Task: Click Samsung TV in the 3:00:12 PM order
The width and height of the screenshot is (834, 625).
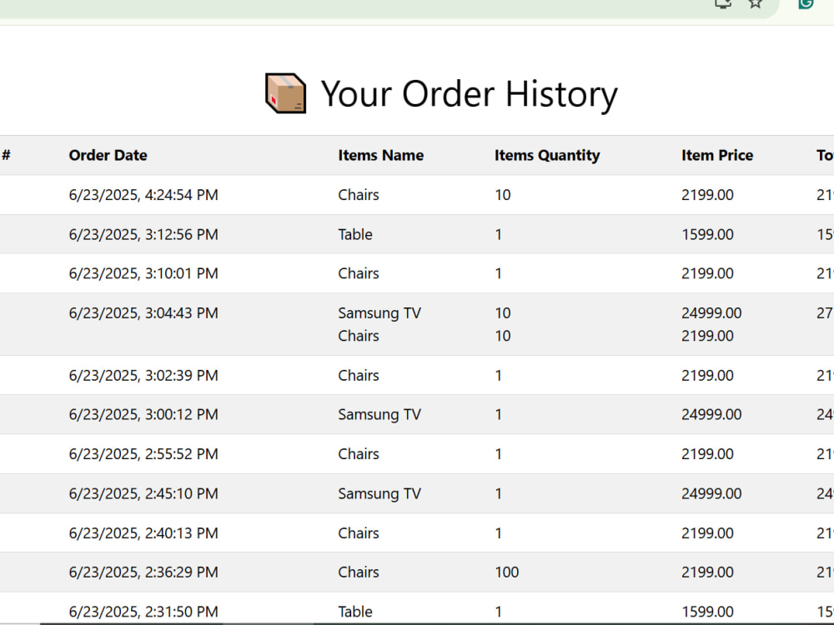Action: (379, 414)
